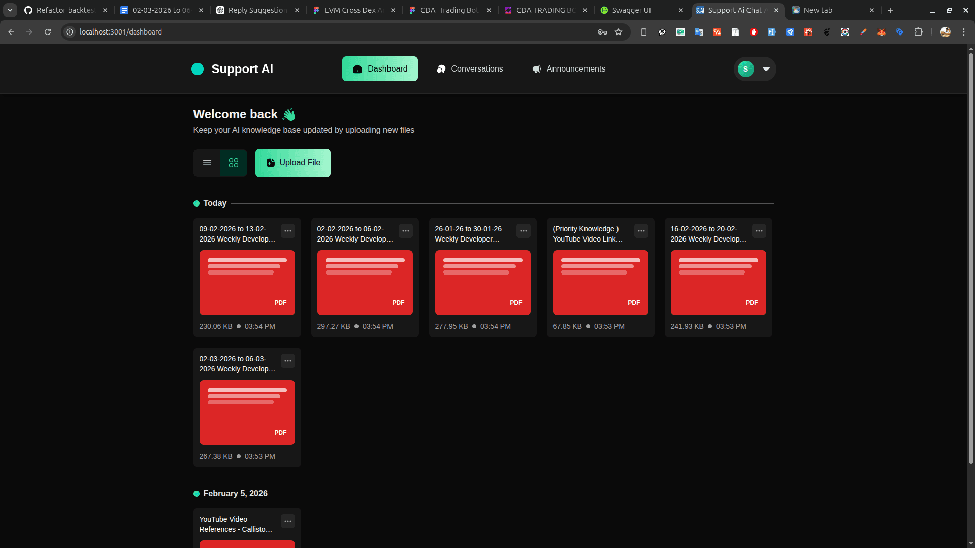Expand the profile dropdown chevron
The height and width of the screenshot is (548, 975).
pos(766,68)
